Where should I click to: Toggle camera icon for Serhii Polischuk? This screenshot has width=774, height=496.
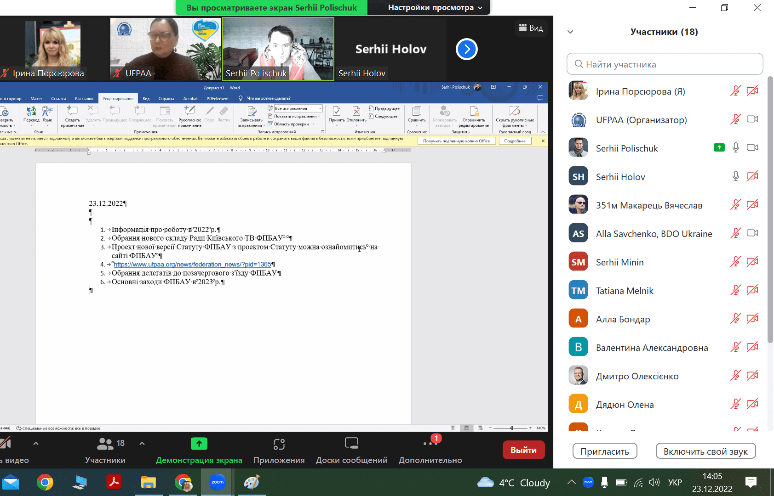752,147
